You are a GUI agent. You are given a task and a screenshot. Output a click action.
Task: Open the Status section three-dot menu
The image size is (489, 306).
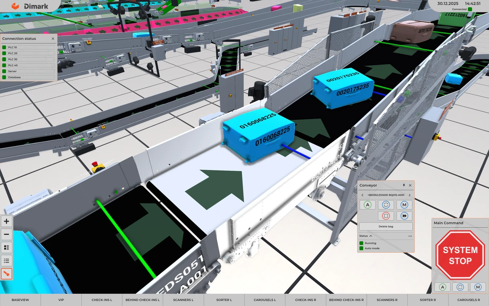[410, 236]
